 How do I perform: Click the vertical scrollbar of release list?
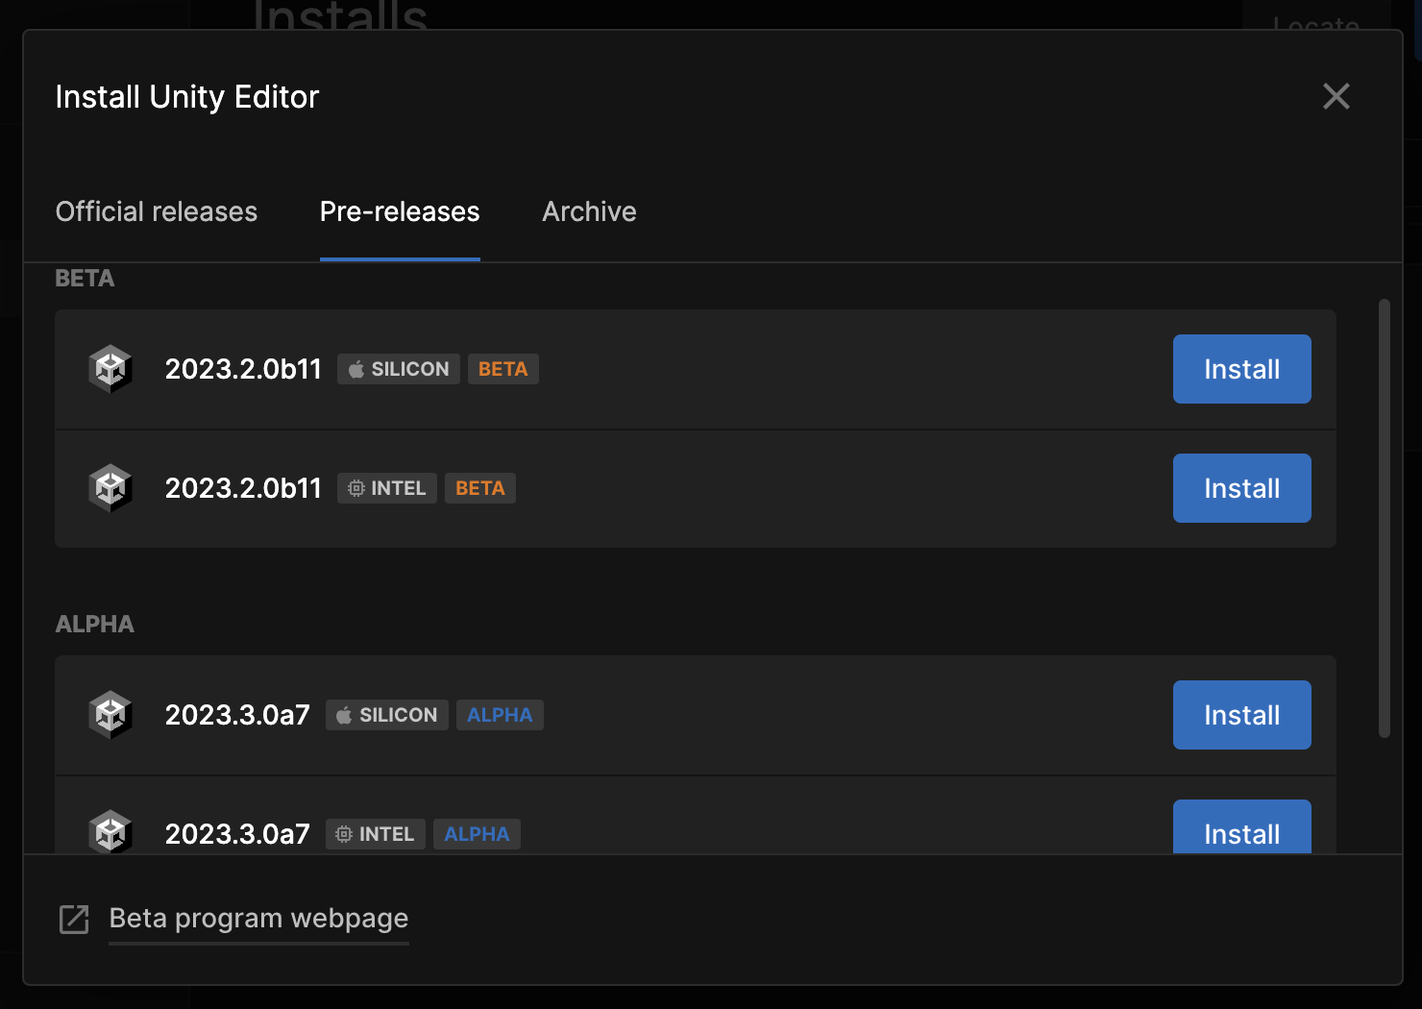click(x=1385, y=519)
